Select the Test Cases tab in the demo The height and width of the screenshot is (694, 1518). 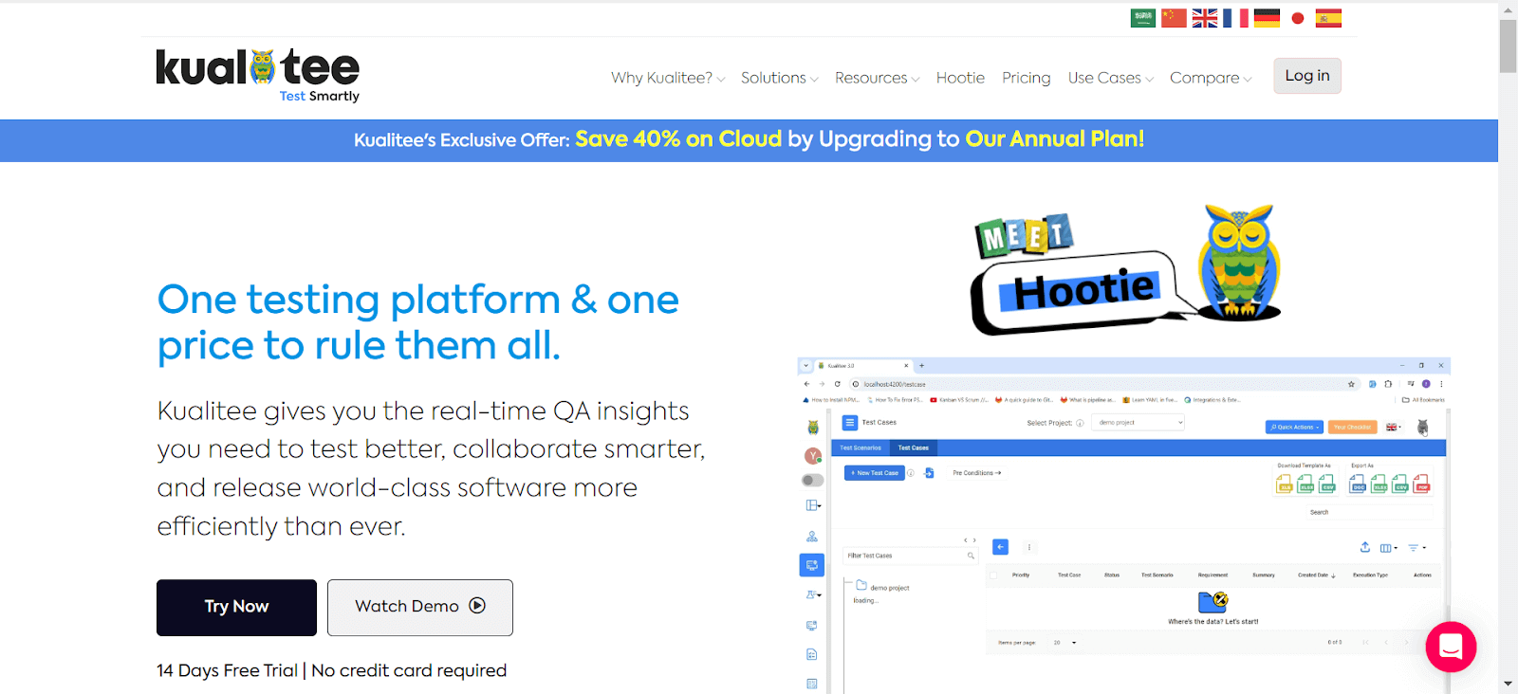(x=914, y=447)
